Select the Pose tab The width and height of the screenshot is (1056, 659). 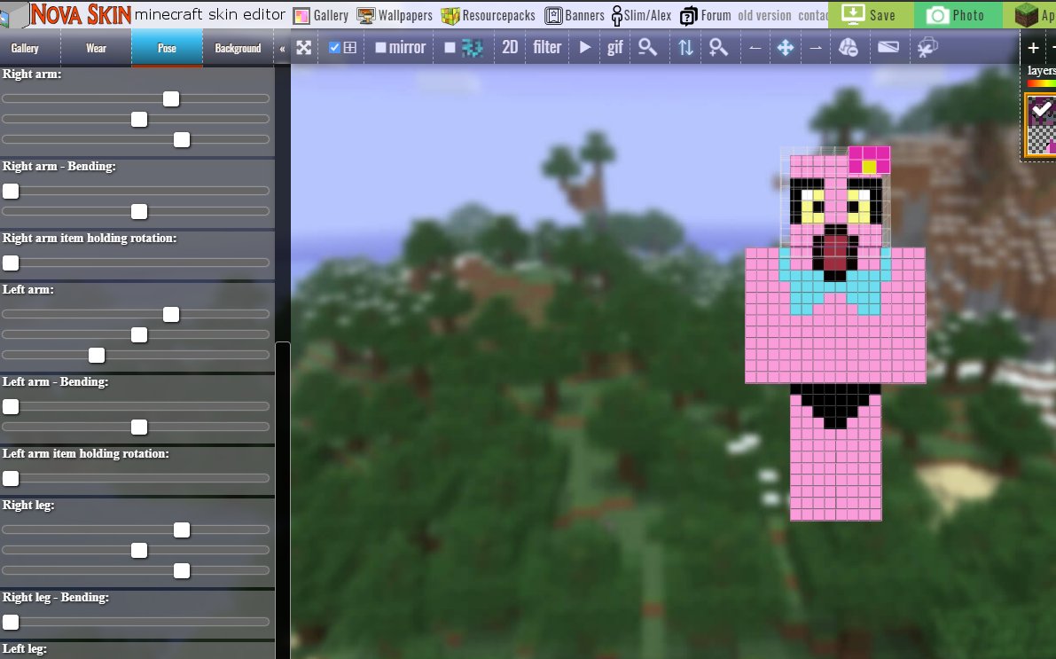167,48
